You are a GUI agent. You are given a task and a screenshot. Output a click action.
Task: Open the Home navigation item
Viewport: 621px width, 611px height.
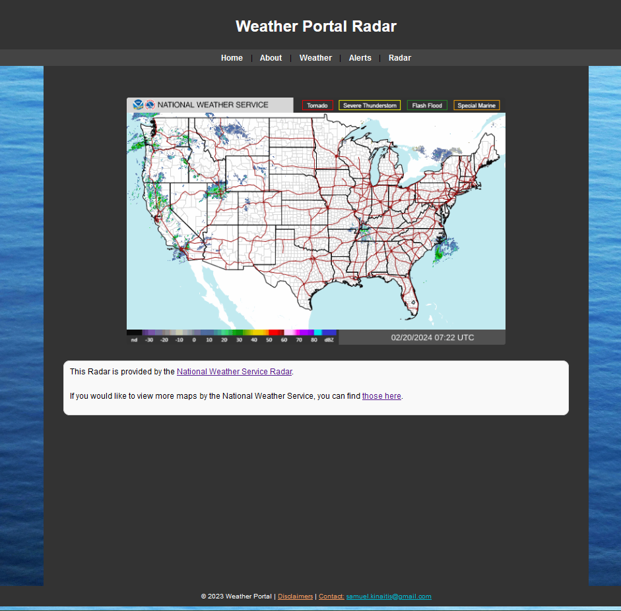click(x=232, y=58)
